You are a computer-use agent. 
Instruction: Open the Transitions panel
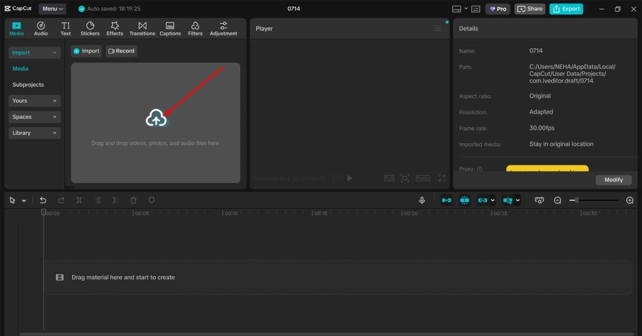[x=142, y=29]
